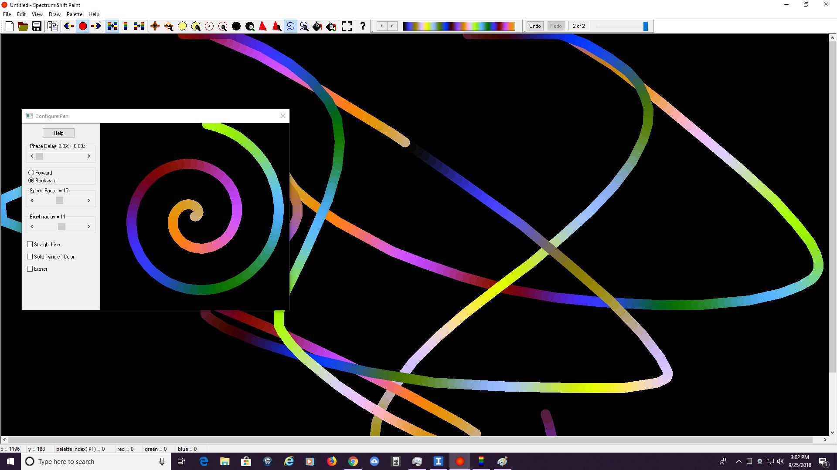Select the yellow circle pen tool

coord(182,26)
